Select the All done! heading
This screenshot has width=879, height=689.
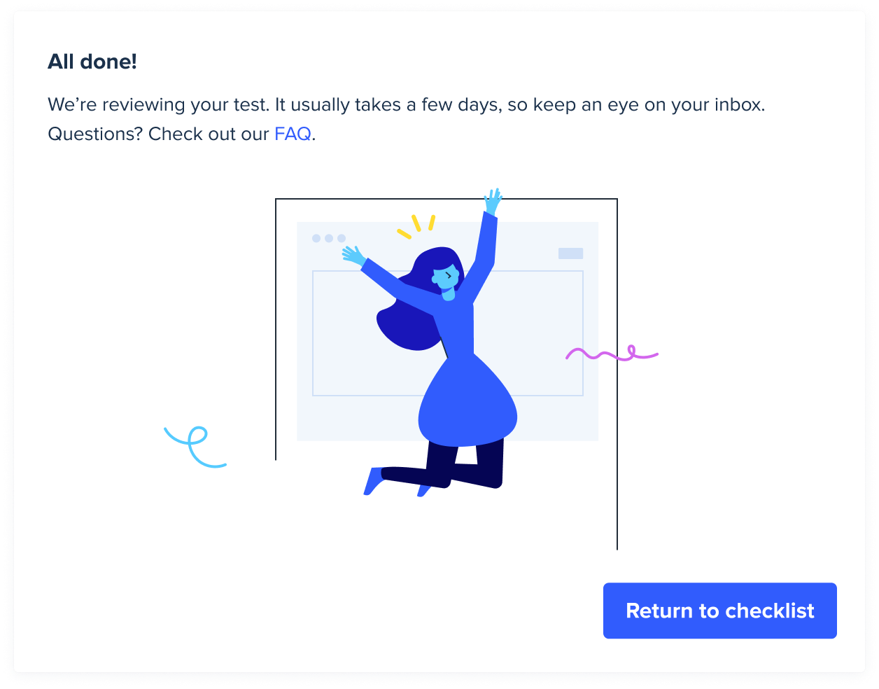tap(92, 62)
